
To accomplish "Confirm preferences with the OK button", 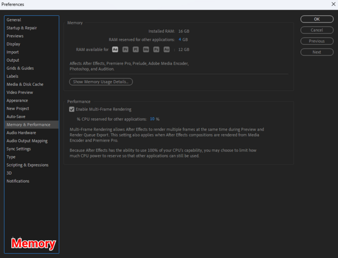I will (317, 19).
